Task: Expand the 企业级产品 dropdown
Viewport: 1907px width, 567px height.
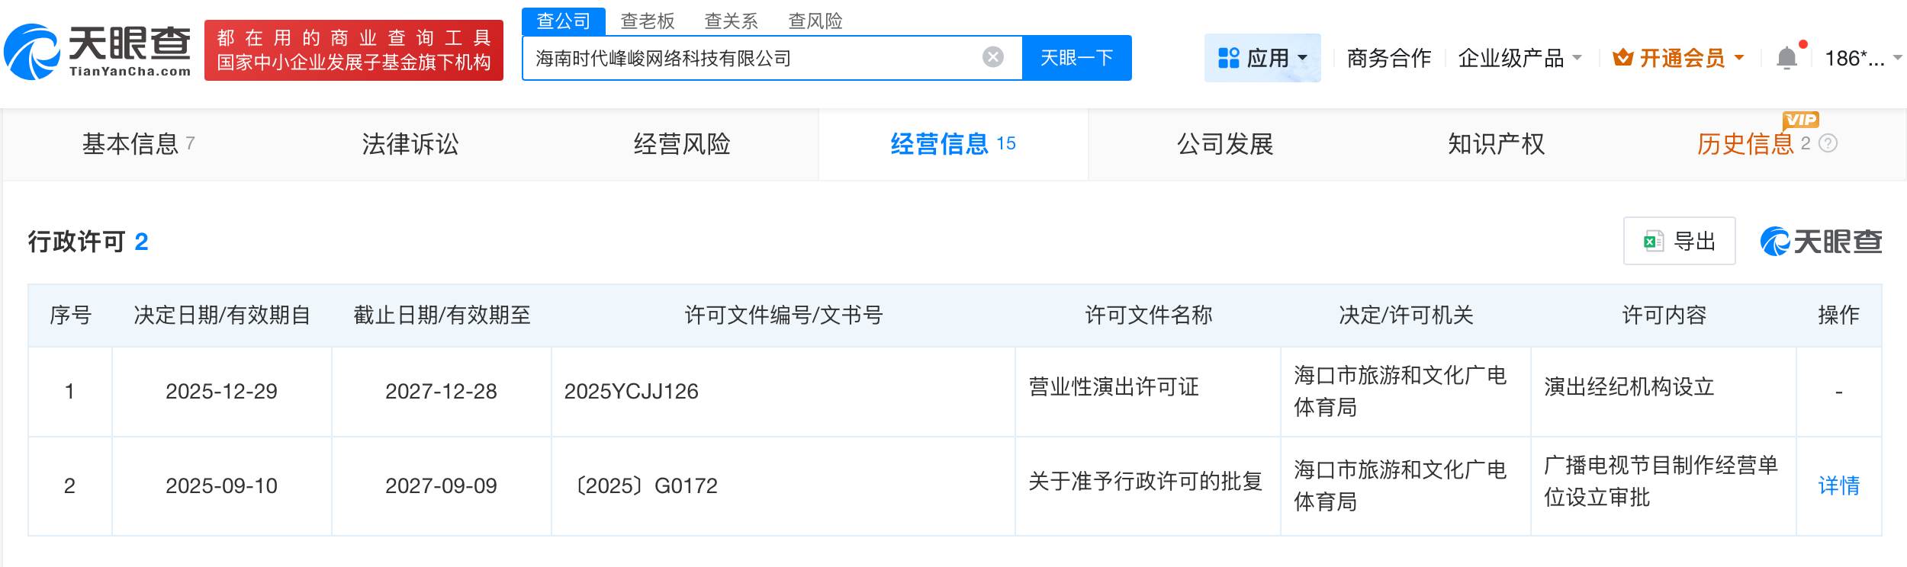Action: [x=1577, y=58]
